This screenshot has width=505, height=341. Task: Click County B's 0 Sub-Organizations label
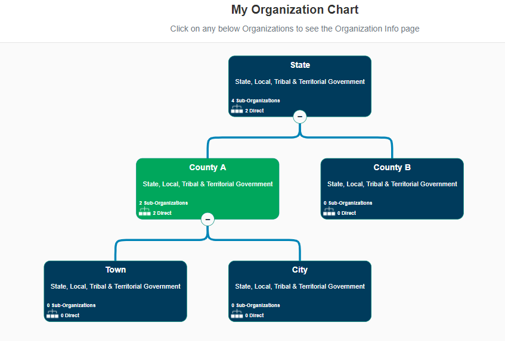(348, 203)
